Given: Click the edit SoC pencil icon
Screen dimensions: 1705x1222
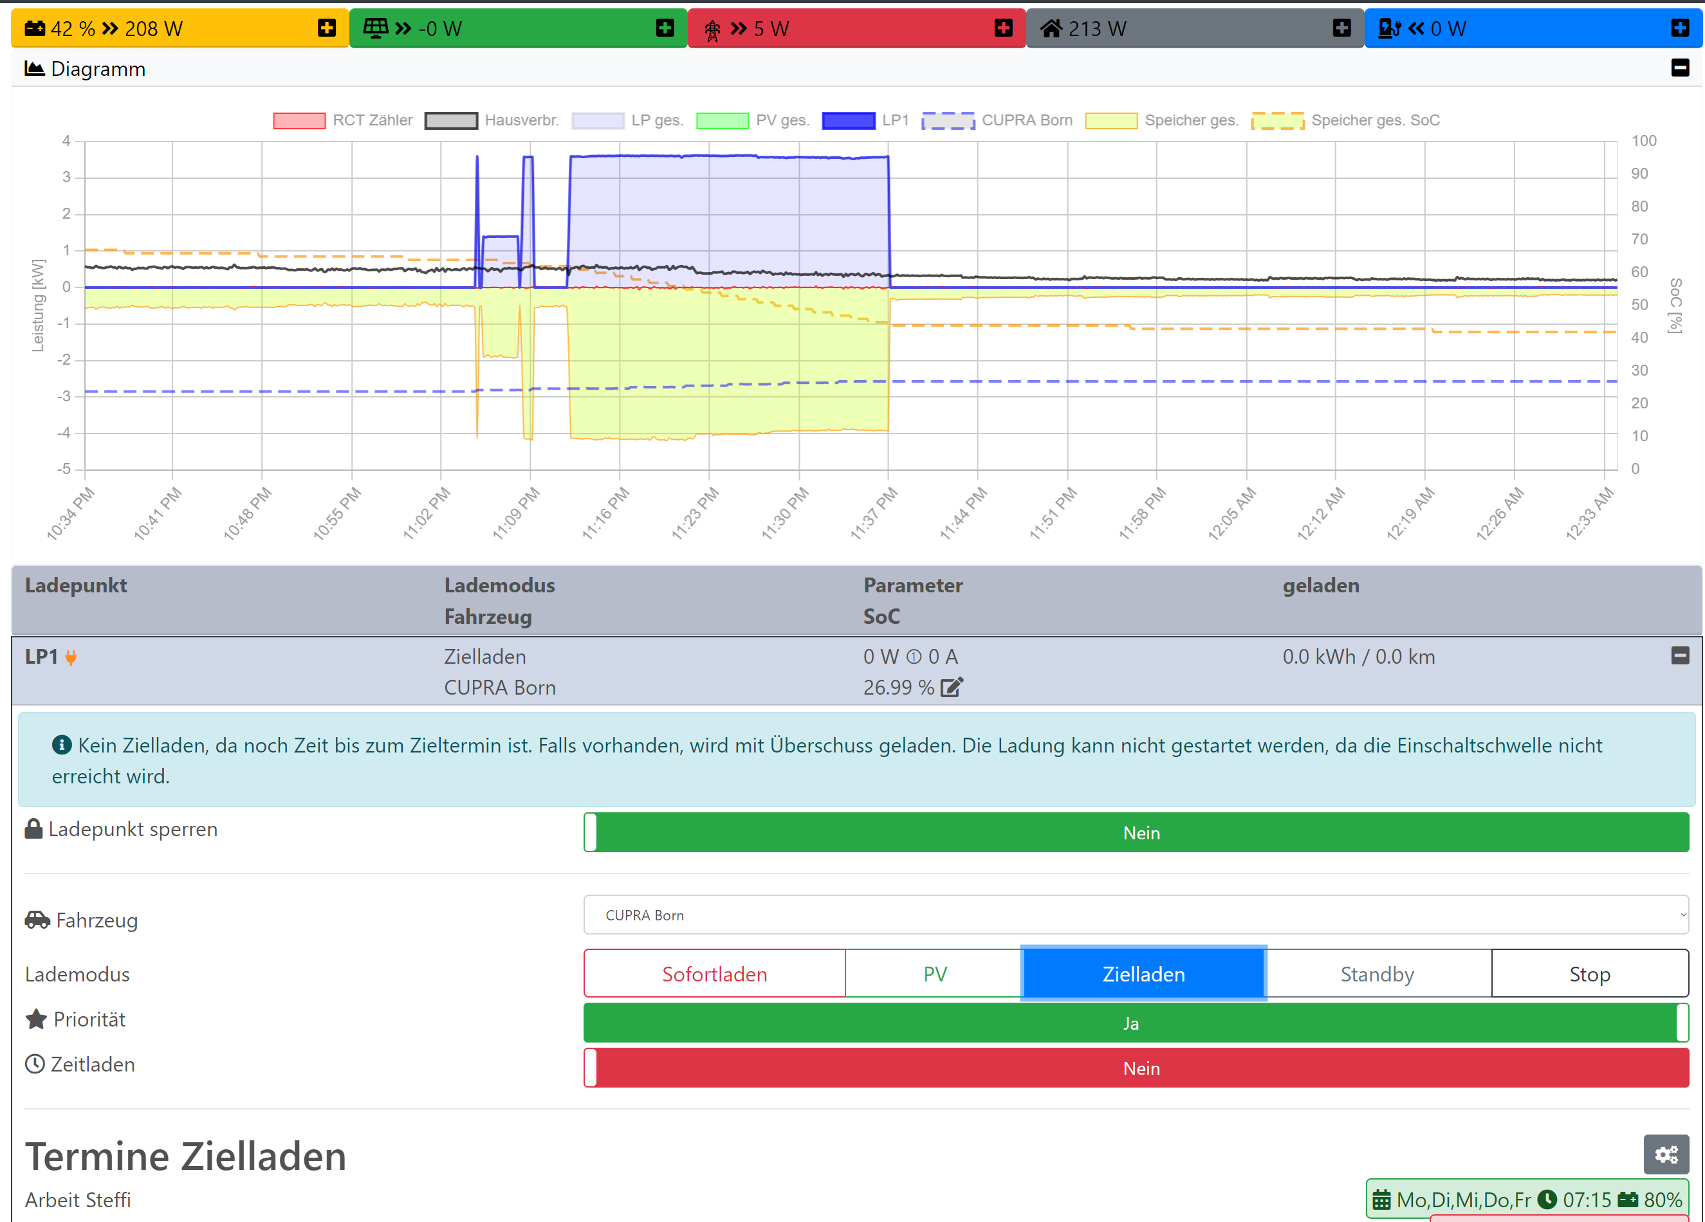Looking at the screenshot, I should 951,687.
